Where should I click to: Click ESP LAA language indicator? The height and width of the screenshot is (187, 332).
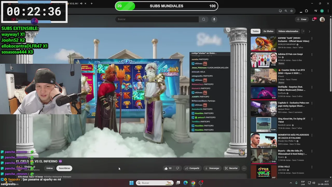click(x=303, y=183)
